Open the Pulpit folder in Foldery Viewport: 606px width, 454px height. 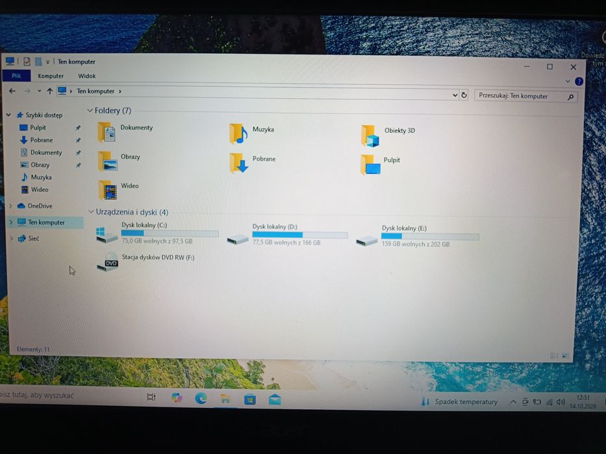pos(371,165)
